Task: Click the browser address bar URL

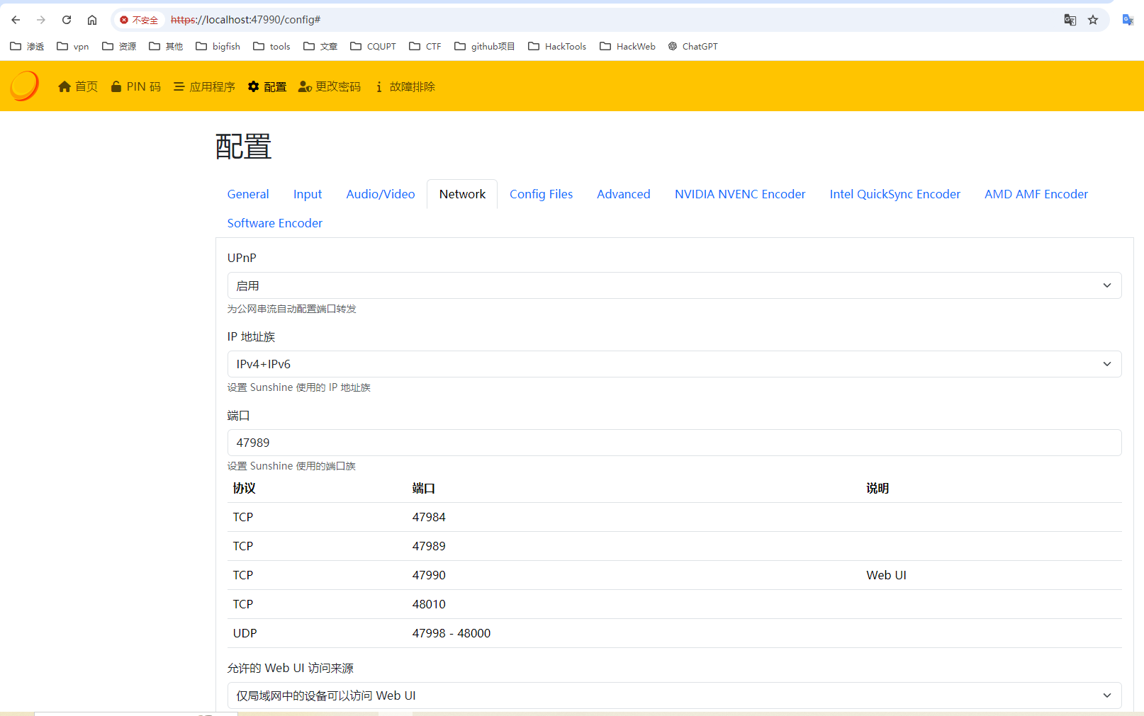Action: (246, 20)
